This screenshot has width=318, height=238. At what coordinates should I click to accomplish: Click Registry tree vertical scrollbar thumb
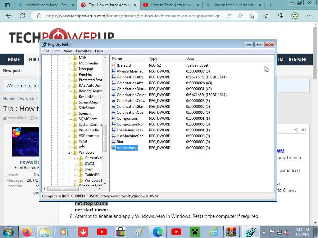click(x=105, y=138)
